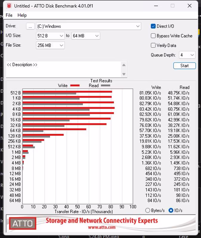Click description scroll down arrow
201x238 pixels.
(x=124, y=74)
